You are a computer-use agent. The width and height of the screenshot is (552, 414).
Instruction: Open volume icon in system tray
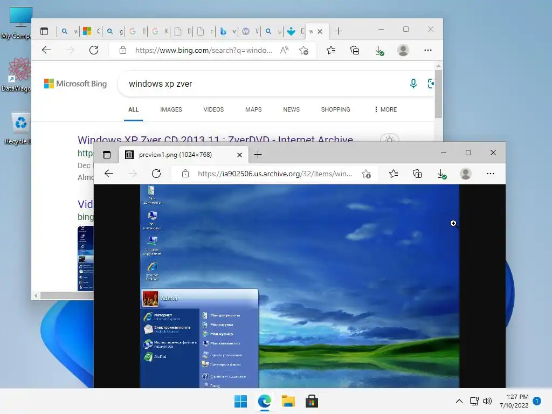coord(487,401)
